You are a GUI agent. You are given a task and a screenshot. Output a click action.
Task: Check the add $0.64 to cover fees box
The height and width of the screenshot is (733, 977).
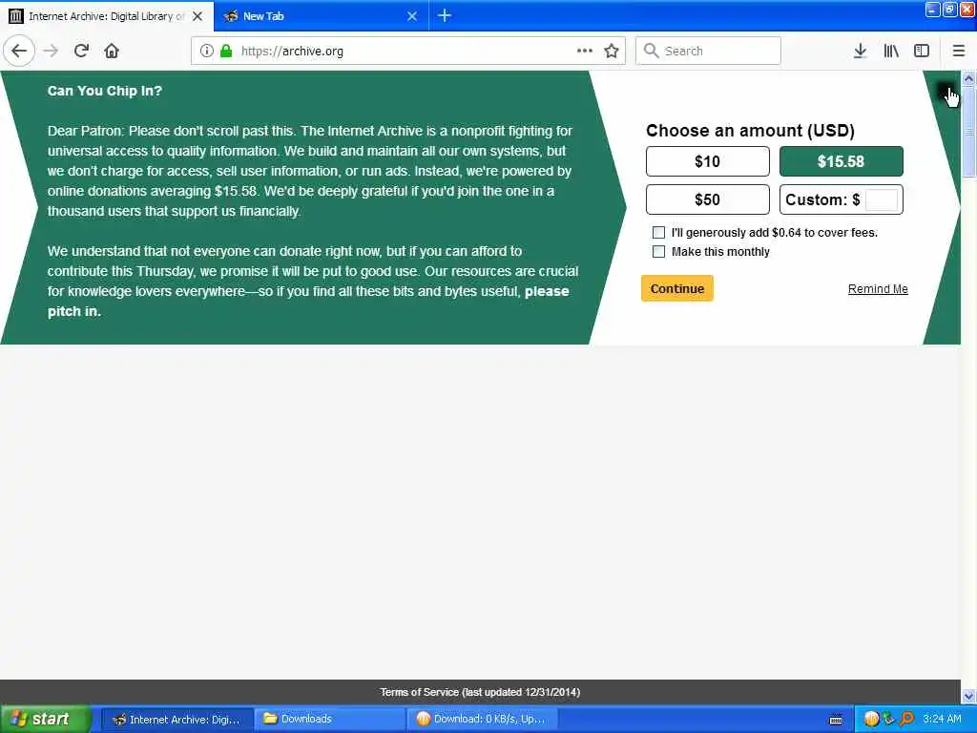658,233
